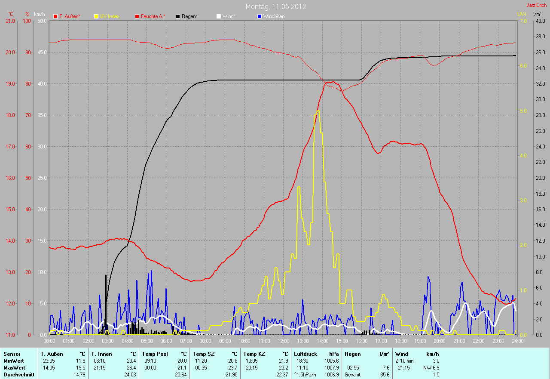550x379 pixels.
Task: Click wind maximum "NW 6.9"
Action: [431, 368]
